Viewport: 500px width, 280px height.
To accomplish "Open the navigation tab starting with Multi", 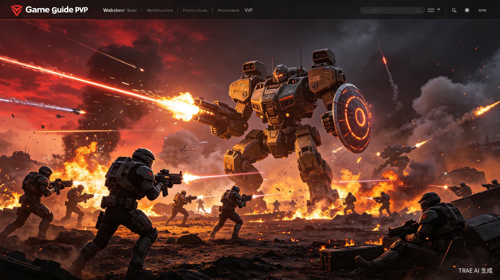I will (x=160, y=10).
